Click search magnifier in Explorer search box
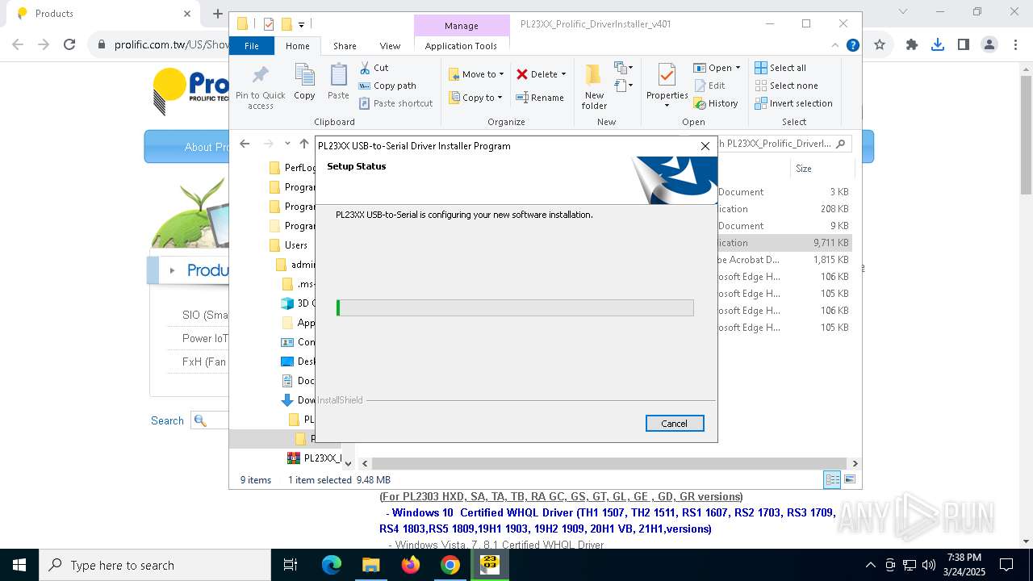This screenshot has height=581, width=1033. tap(840, 144)
